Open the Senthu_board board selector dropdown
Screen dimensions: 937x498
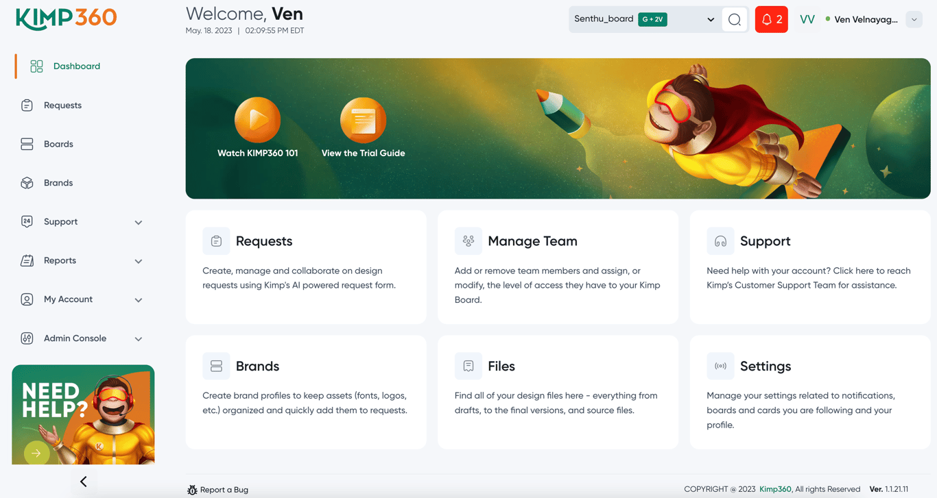coord(645,20)
